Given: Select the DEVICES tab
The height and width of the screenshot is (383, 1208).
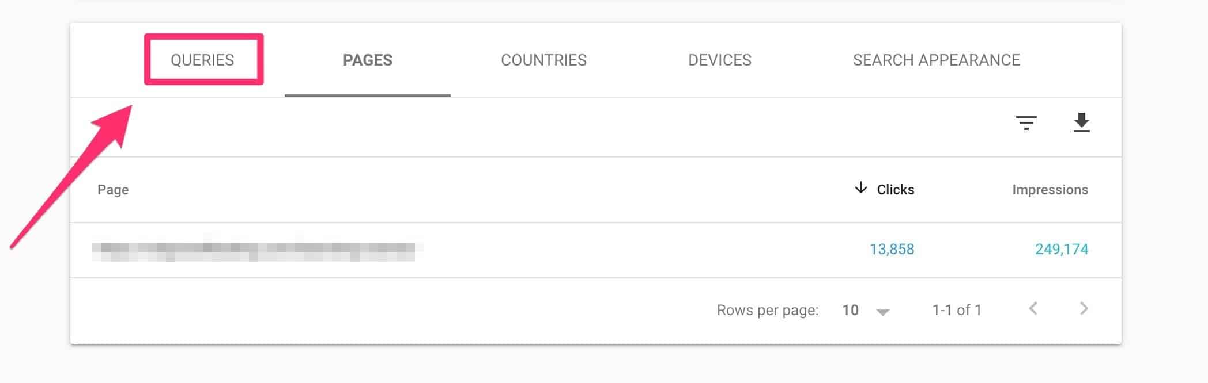Looking at the screenshot, I should click(x=720, y=60).
